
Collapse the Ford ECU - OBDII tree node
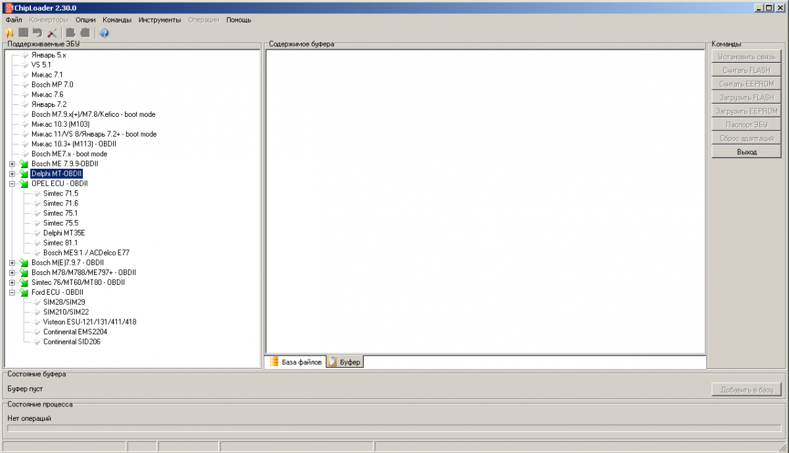point(12,292)
